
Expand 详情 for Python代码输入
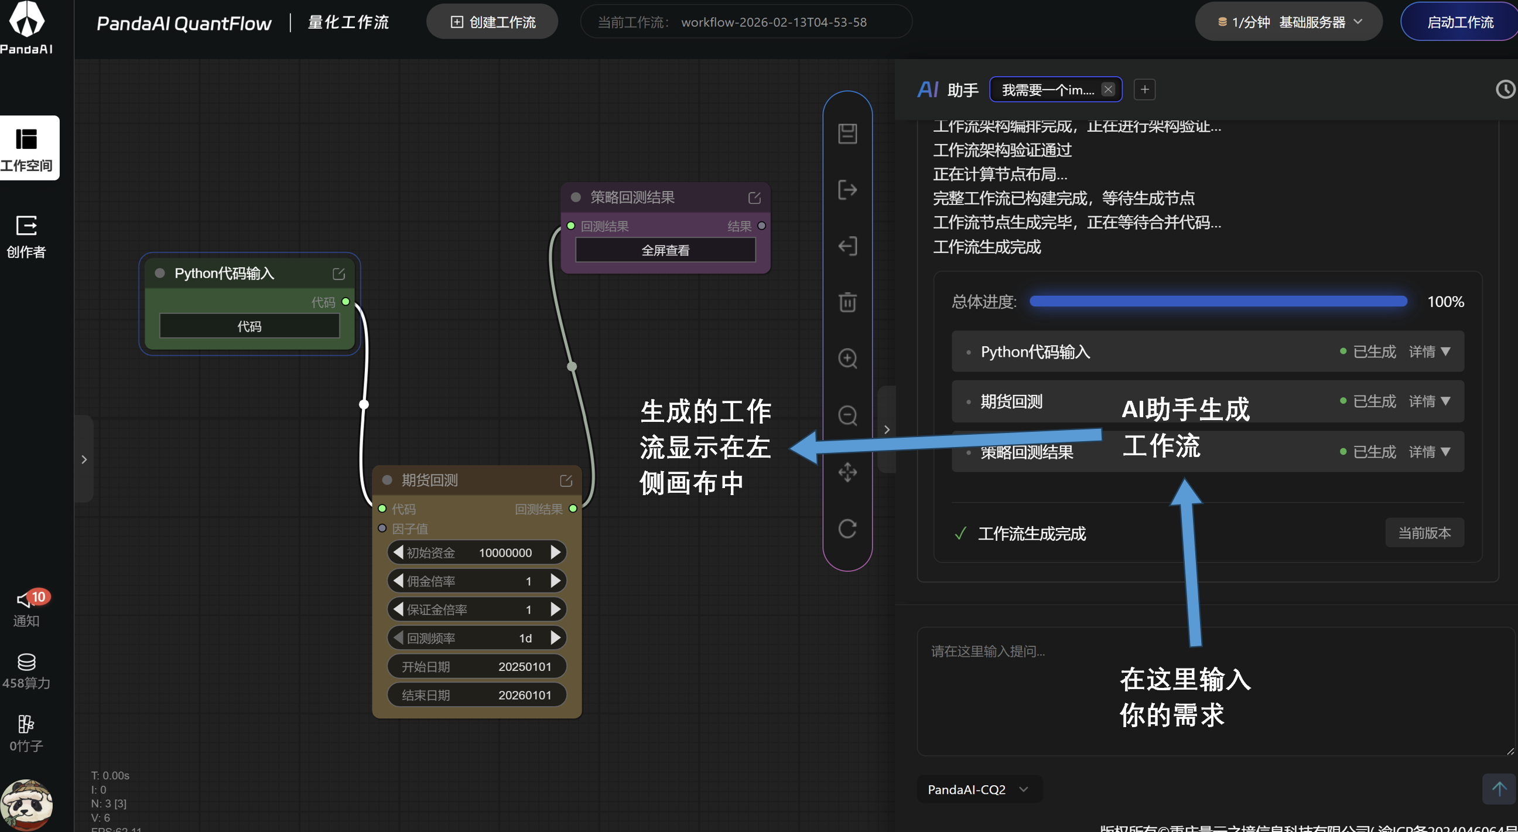pos(1430,352)
